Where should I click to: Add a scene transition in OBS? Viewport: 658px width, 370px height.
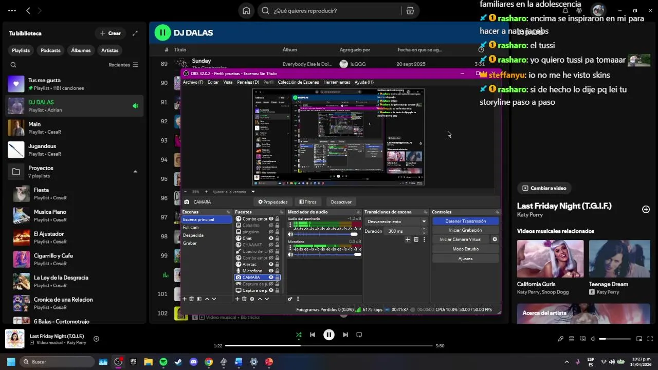(408, 239)
